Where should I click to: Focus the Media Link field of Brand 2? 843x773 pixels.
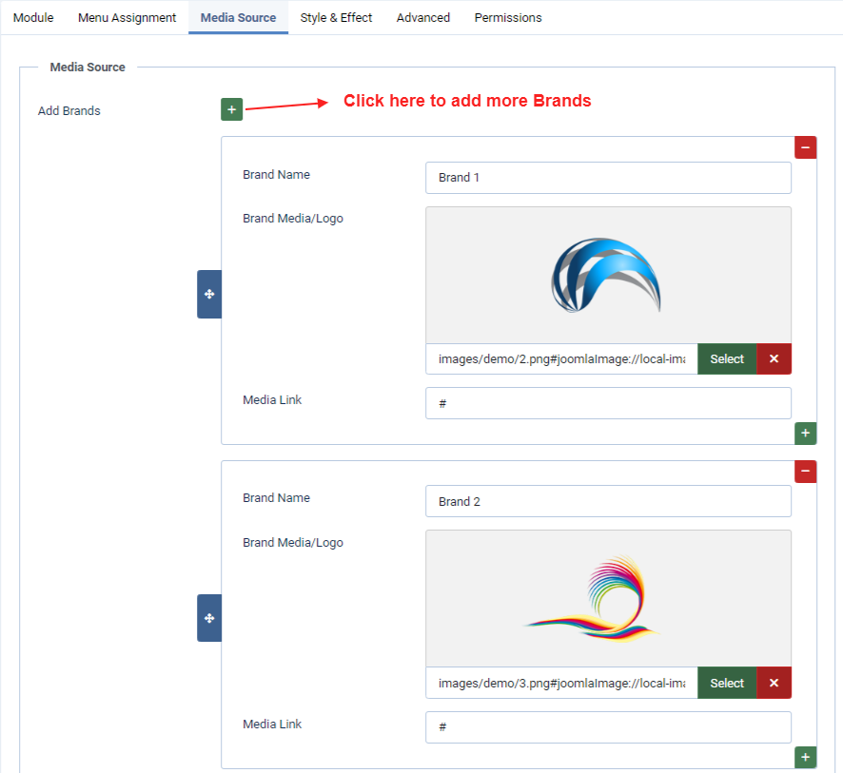tap(608, 727)
